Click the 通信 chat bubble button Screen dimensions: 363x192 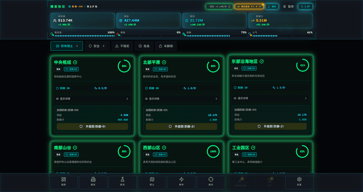coord(272,7)
